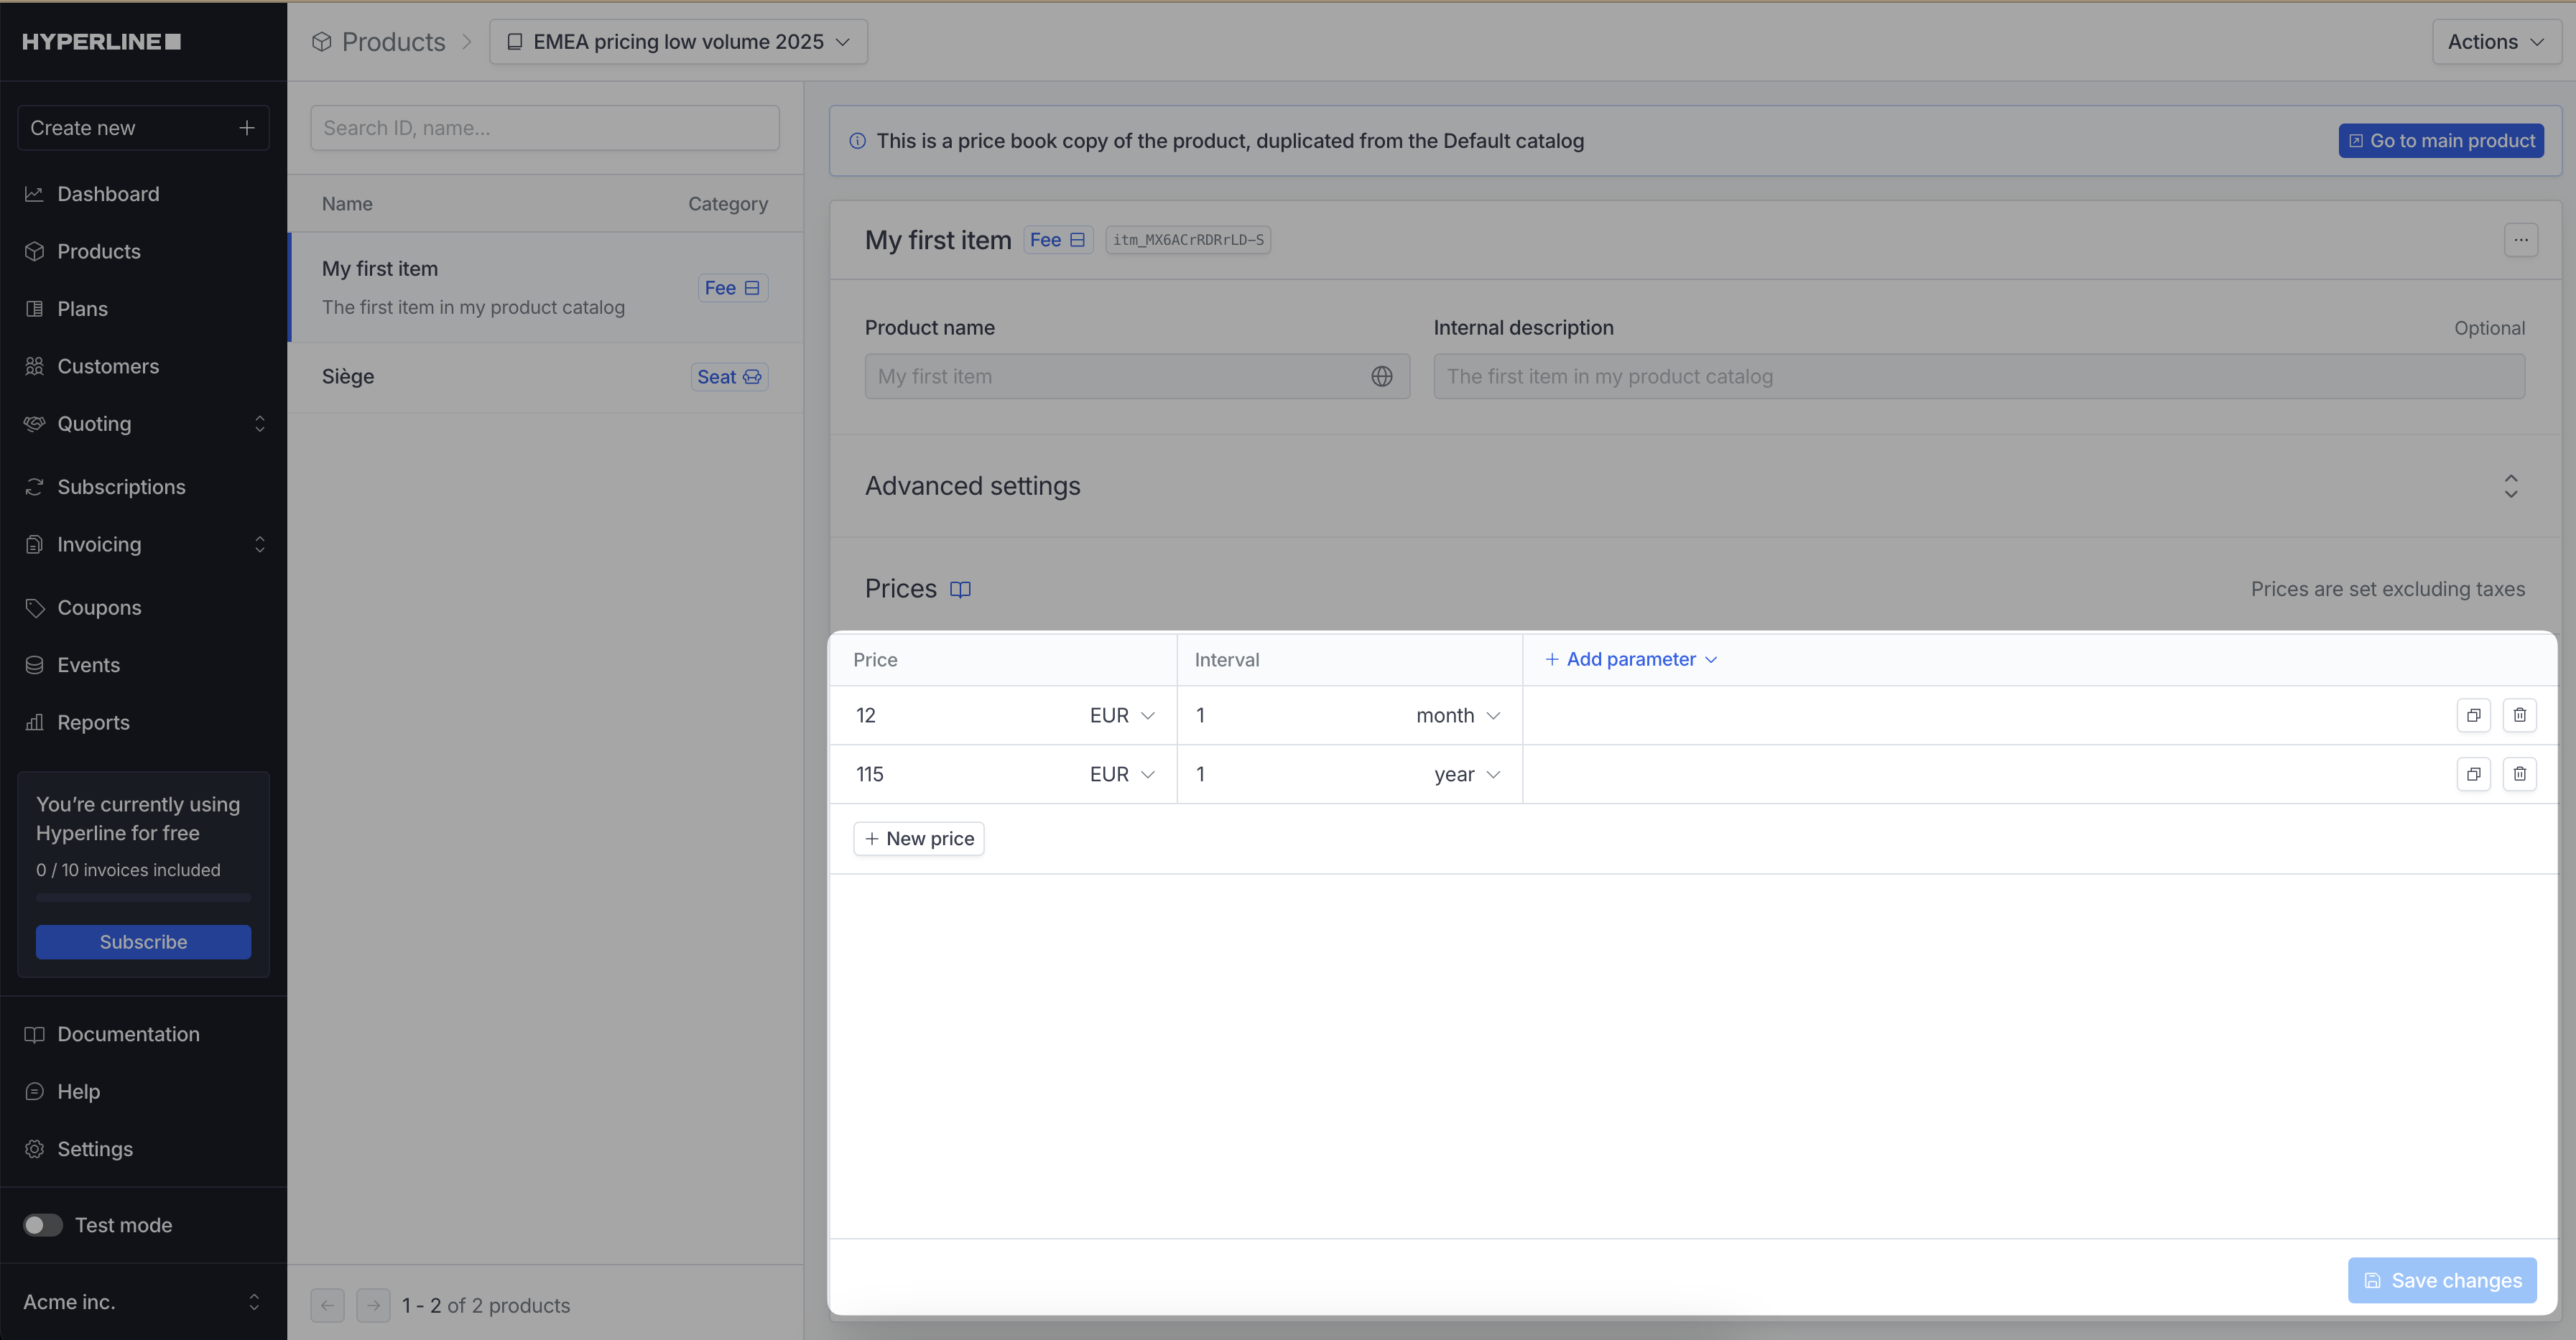This screenshot has height=1340, width=2576.
Task: Focus the Search ID, name field
Action: click(x=545, y=128)
